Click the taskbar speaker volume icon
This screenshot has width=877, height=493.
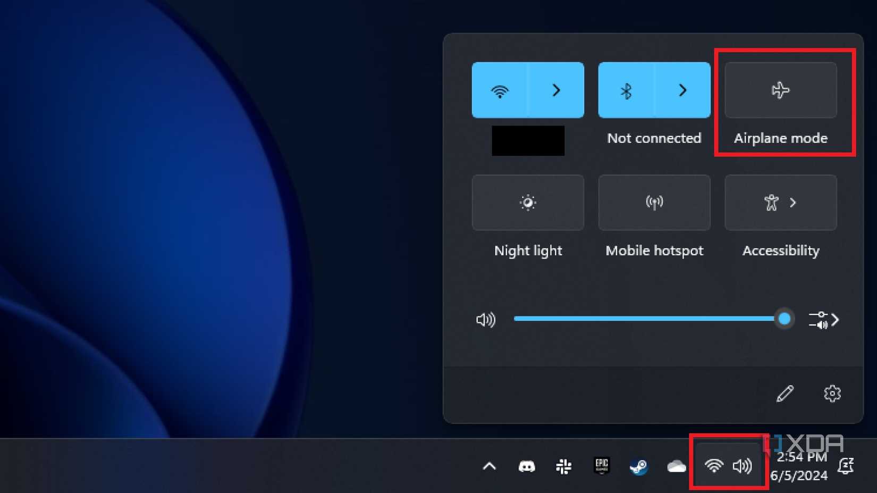tap(743, 466)
